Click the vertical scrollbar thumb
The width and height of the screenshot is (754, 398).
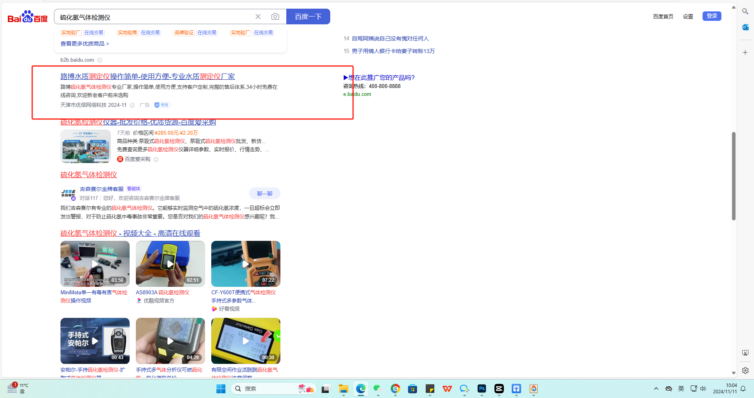(x=733, y=176)
